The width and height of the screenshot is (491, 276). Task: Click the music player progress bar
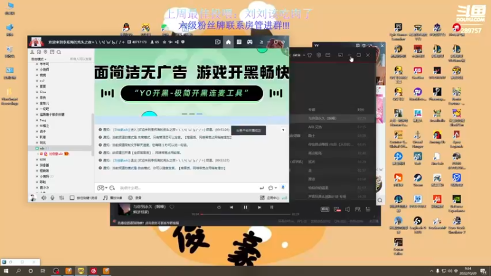coord(245,214)
